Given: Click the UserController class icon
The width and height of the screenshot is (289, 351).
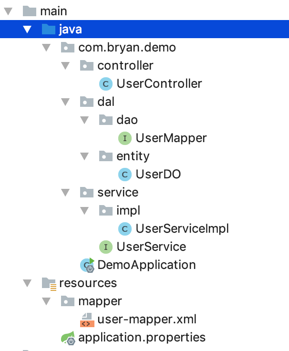Looking at the screenshot, I should tap(105, 84).
